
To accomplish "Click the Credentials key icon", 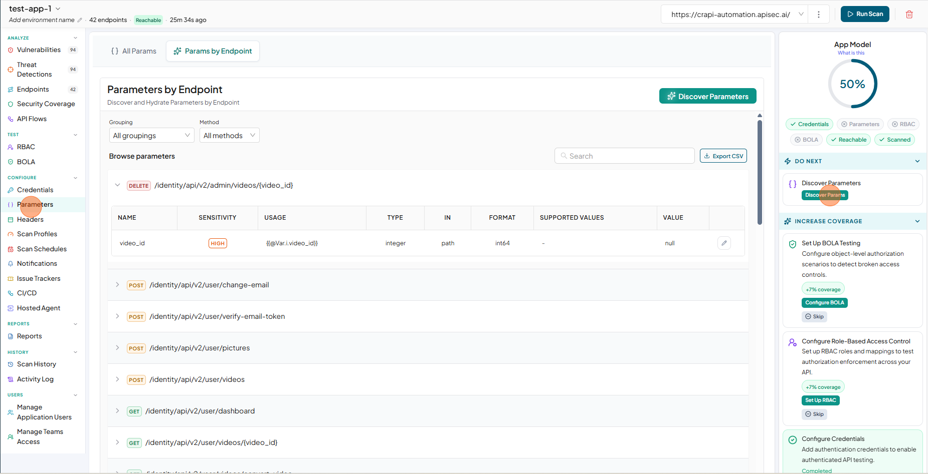I will tap(11, 190).
